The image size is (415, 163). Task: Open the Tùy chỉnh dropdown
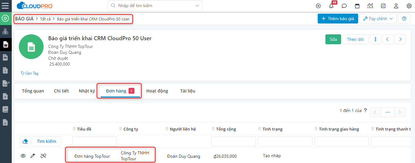378,19
